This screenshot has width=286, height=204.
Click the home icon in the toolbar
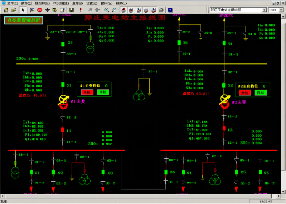[x=6, y=10]
